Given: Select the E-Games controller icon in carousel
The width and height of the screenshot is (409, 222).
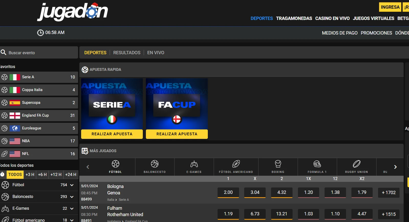Looking at the screenshot, I should (x=194, y=164).
